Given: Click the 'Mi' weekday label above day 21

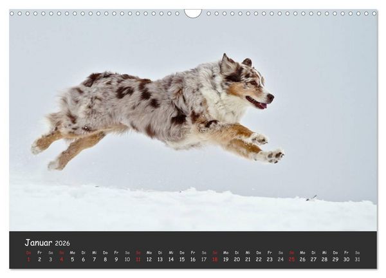Looking at the screenshot, I should (x=248, y=253).
